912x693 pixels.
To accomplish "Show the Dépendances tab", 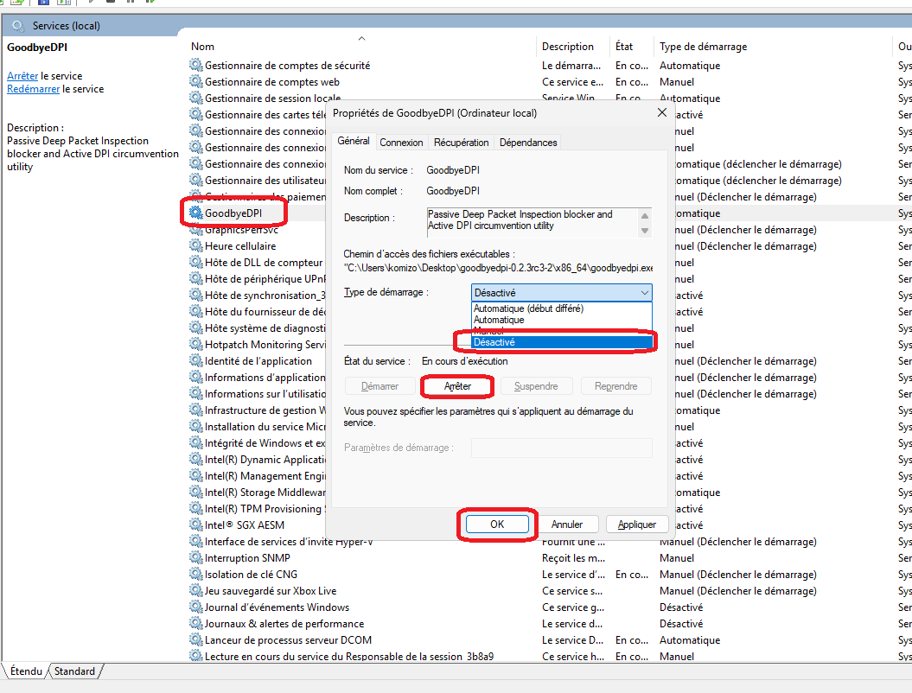I will [528, 143].
